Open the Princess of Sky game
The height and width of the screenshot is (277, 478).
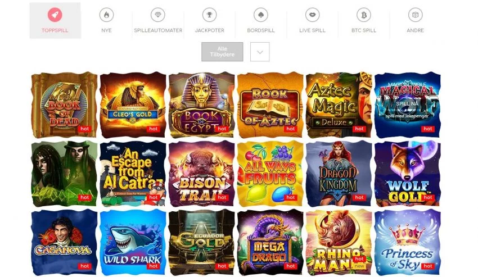coord(408,242)
